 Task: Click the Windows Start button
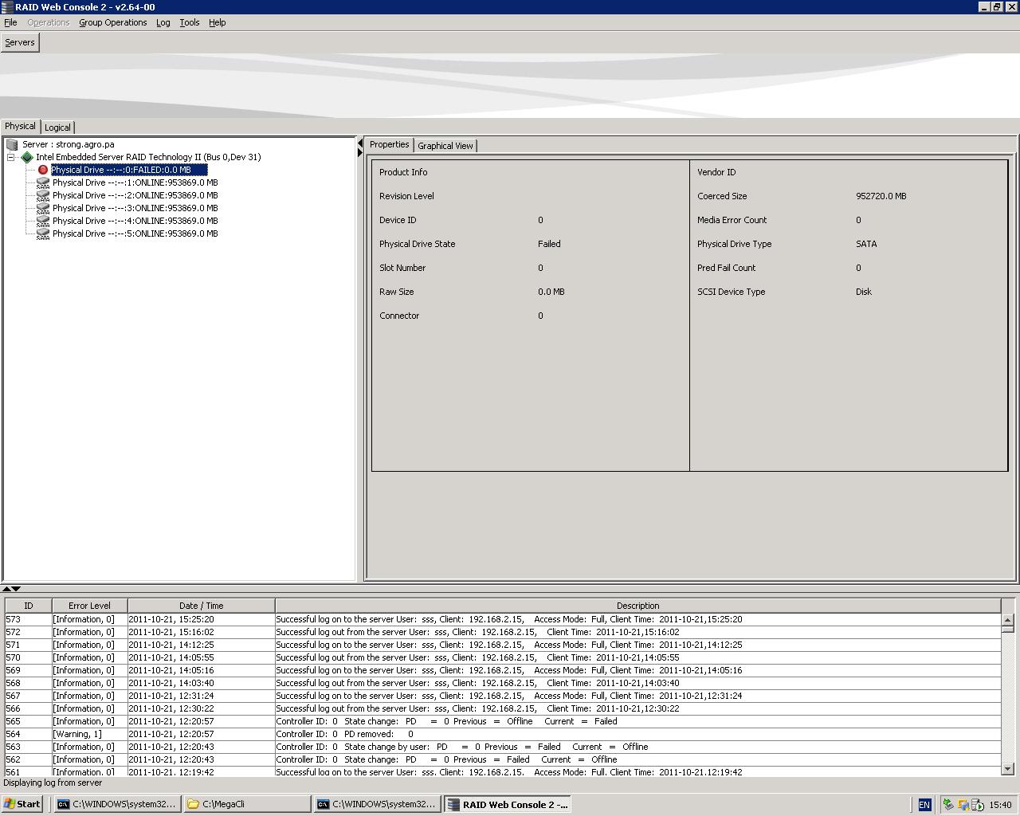click(x=22, y=804)
